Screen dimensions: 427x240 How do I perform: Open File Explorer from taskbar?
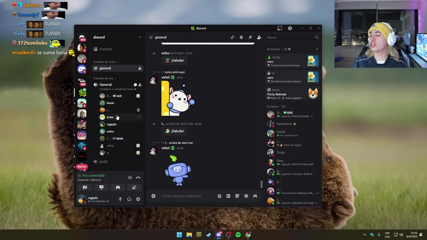(189, 235)
